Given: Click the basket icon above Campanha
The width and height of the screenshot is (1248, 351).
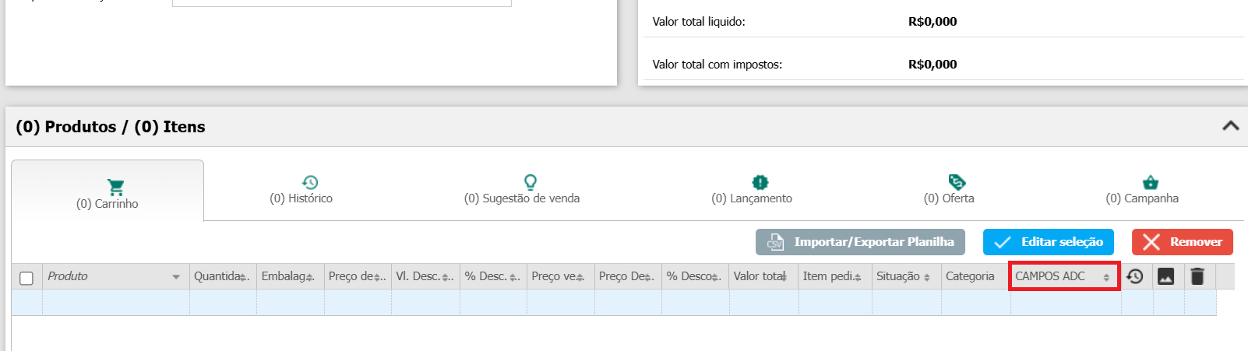Looking at the screenshot, I should (x=1151, y=182).
